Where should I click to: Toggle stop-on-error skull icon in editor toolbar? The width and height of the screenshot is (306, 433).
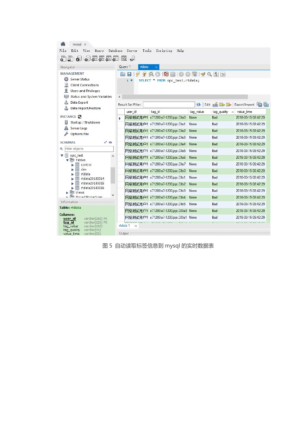[166, 74]
